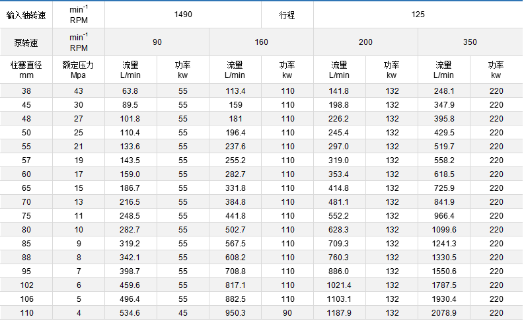Click the 行程 header cell
The image size is (524, 321).
point(287,14)
